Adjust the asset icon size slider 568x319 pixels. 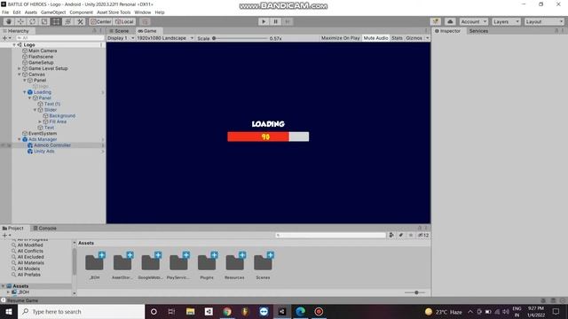click(414, 292)
